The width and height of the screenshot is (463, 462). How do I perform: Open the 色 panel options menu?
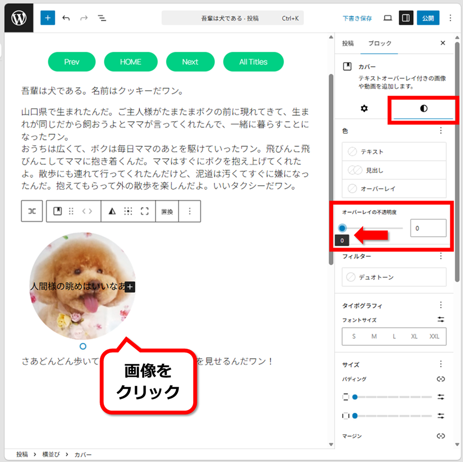[x=440, y=131]
